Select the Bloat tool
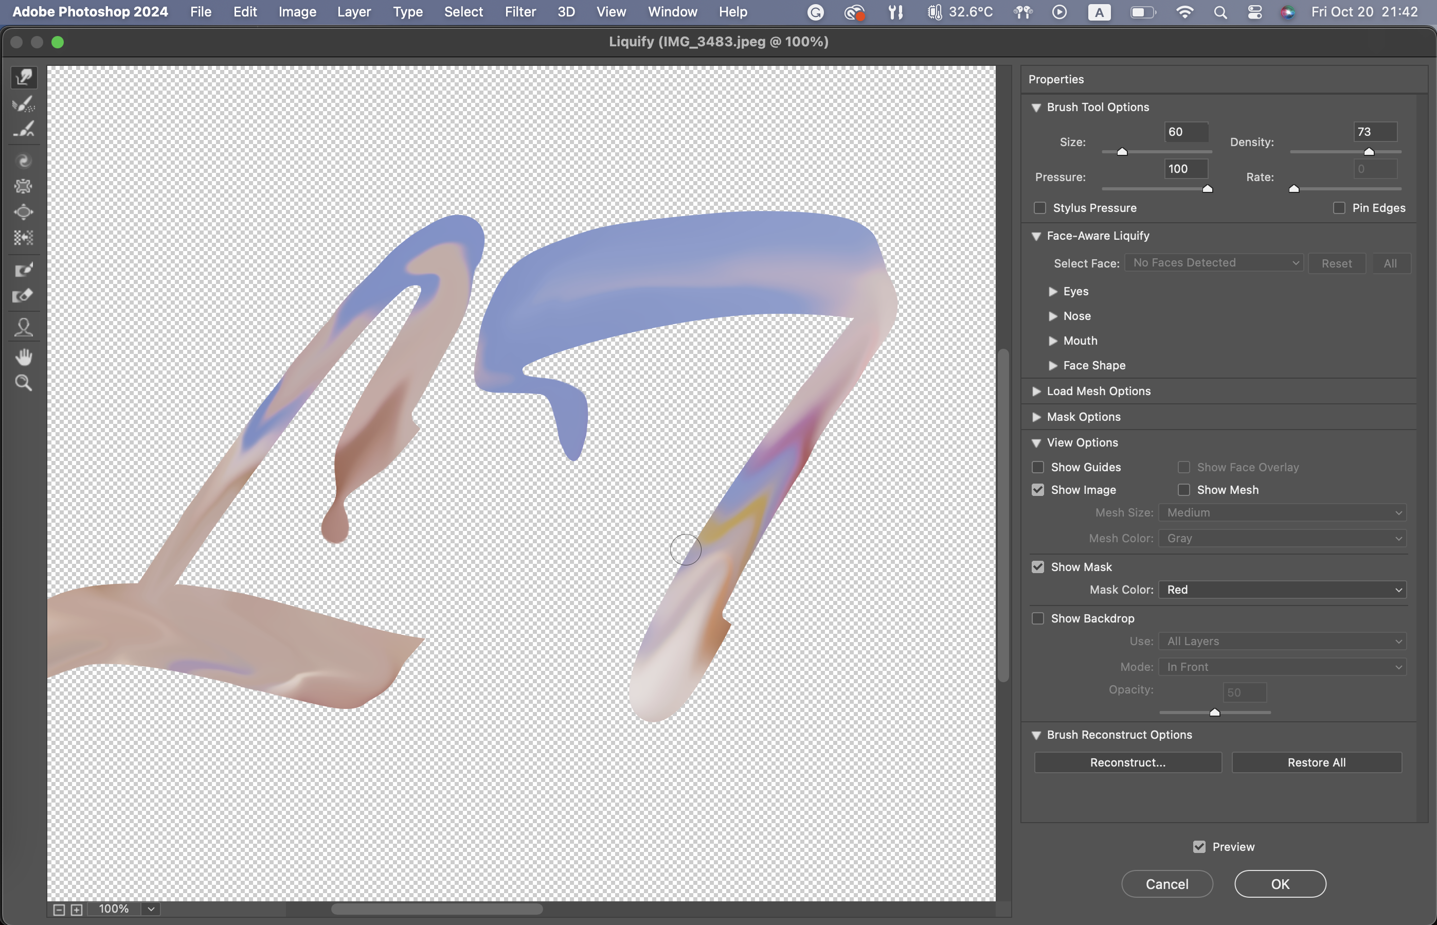 tap(24, 212)
